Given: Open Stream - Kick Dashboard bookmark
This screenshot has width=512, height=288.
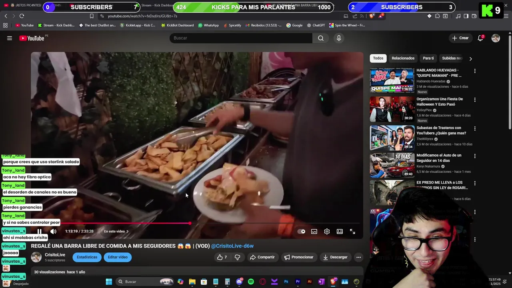Looking at the screenshot, I should coord(56,25).
